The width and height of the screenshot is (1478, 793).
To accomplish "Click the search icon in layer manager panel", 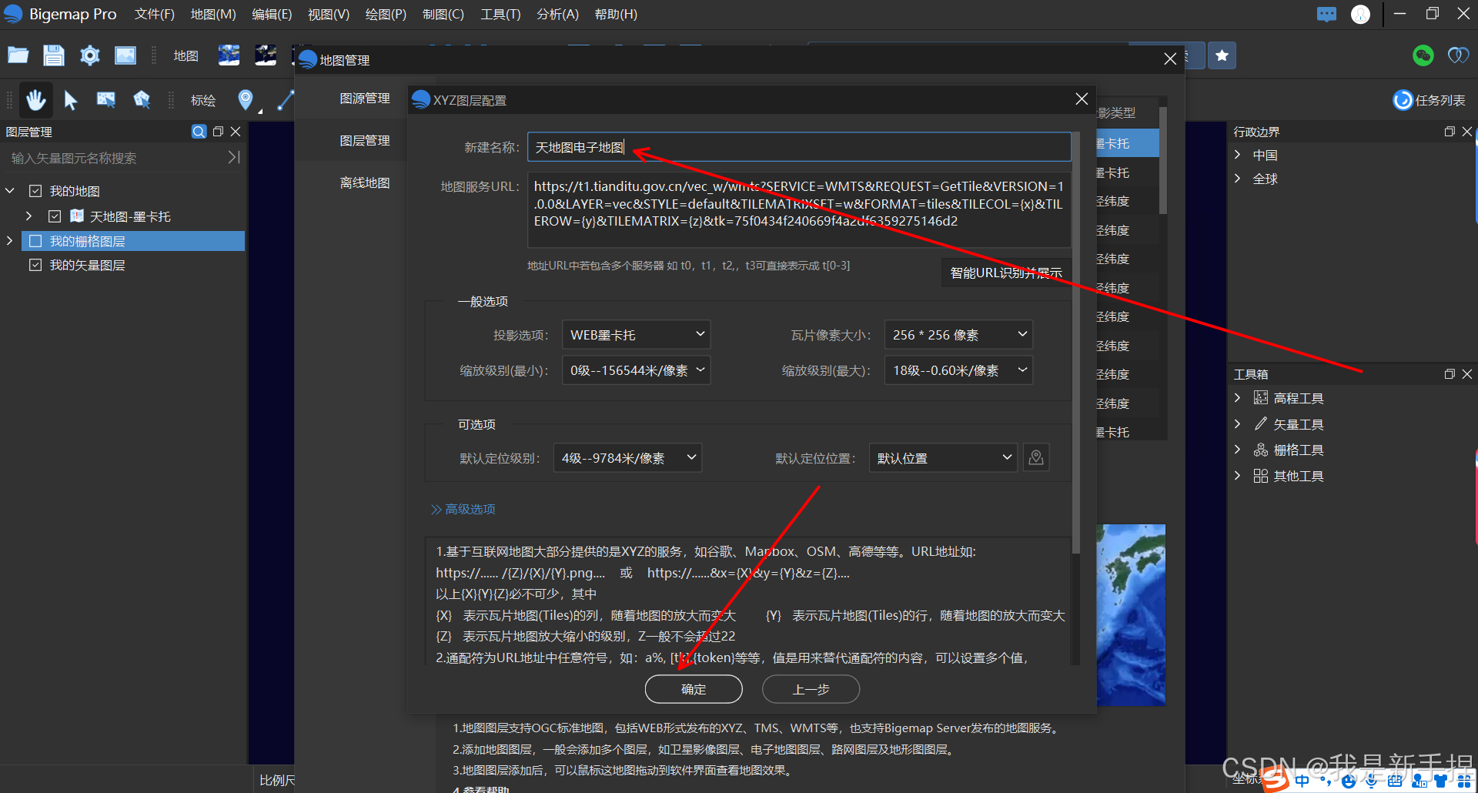I will (199, 132).
